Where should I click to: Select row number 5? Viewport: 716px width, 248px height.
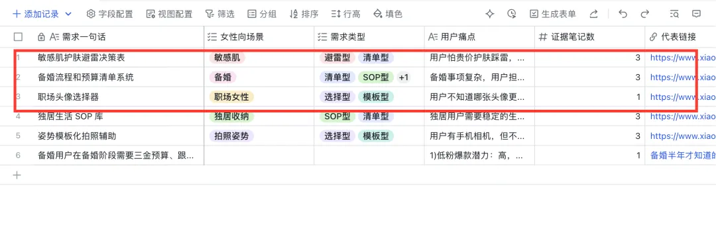coord(19,136)
